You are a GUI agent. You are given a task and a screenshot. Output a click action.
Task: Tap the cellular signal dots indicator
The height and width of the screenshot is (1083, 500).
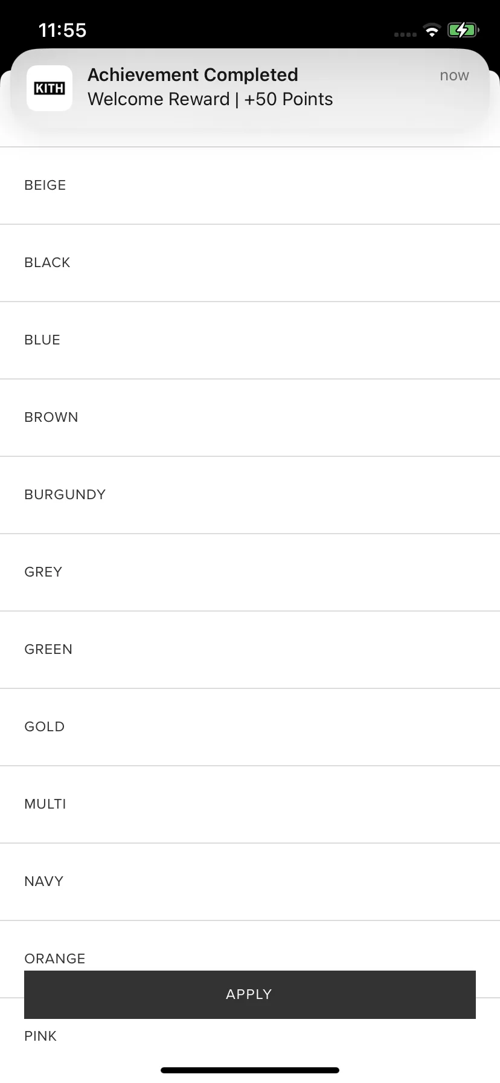pyautogui.click(x=405, y=34)
